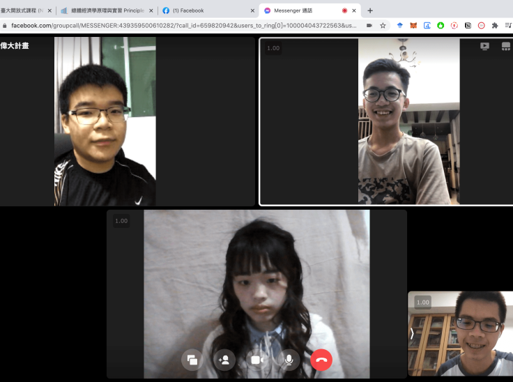Close the Messenger 通話 tab
Viewport: 513px width, 382px height.
[x=354, y=10]
